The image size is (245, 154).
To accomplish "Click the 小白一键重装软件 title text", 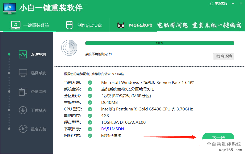I will [51, 8].
